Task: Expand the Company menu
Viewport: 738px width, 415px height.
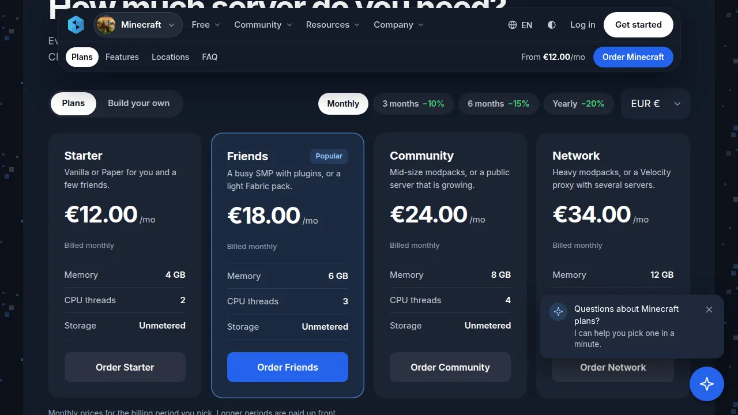Action: (x=398, y=25)
